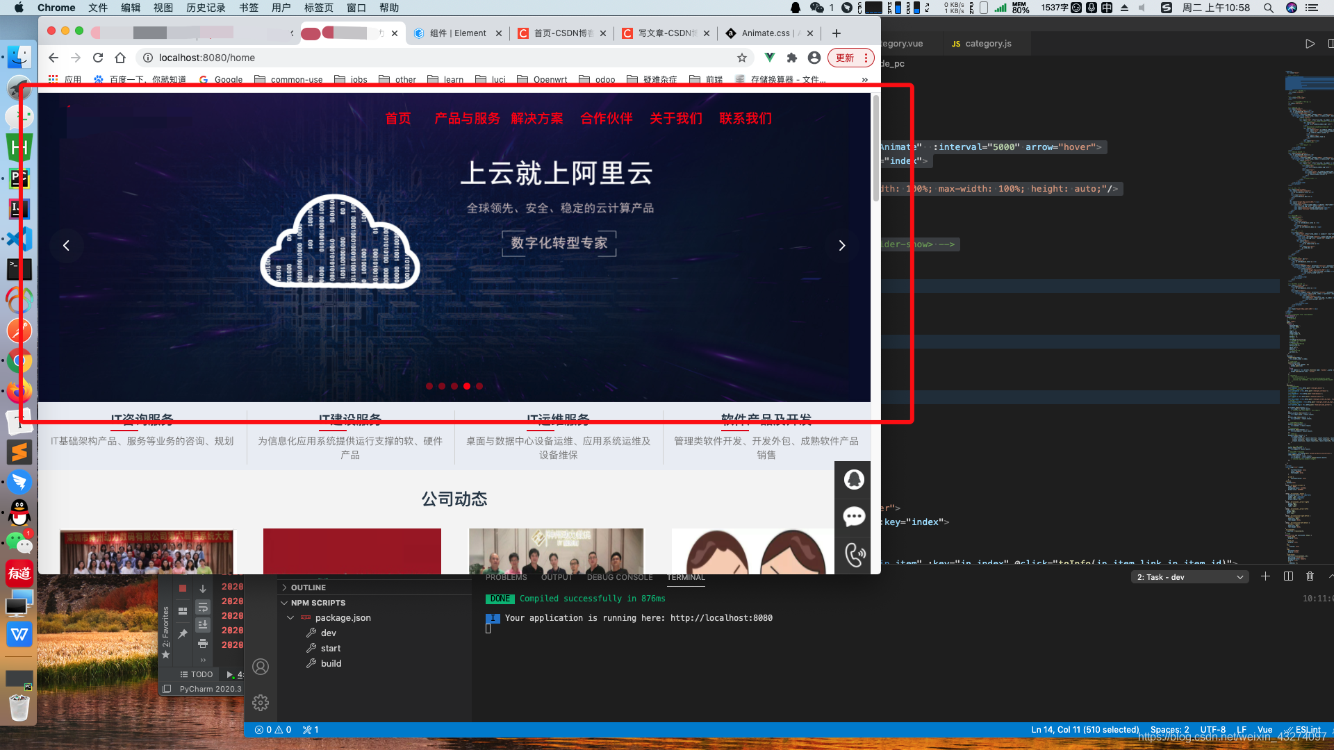Click the page vertical scrollbar
Viewport: 1334px width, 750px height.
pyautogui.click(x=875, y=148)
